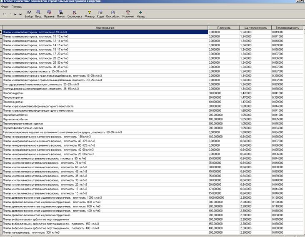Click the Ввод entry icon
Image resolution: width=305 pixels, height=237 pixels.
38,13
